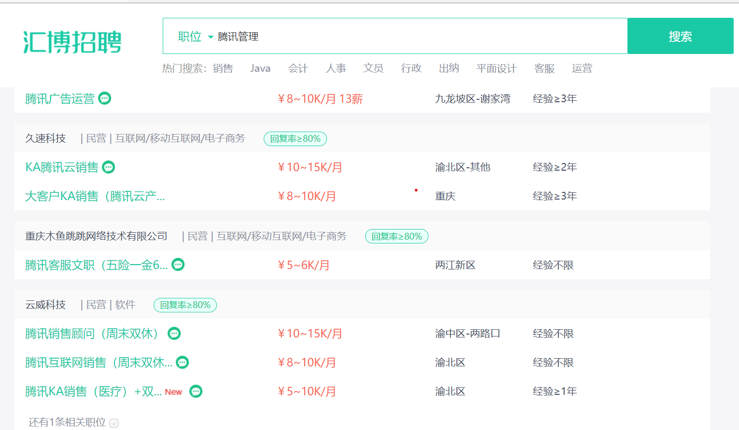Open job 腾讯KA销售（医疗）+双...
Screen dimensions: 739x430
[93, 391]
